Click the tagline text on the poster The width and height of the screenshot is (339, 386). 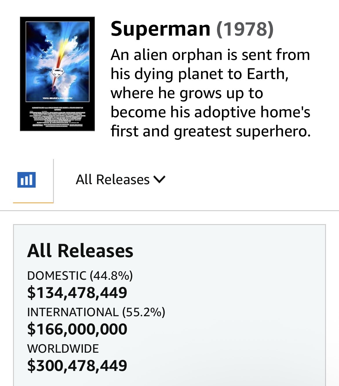[x=57, y=99]
